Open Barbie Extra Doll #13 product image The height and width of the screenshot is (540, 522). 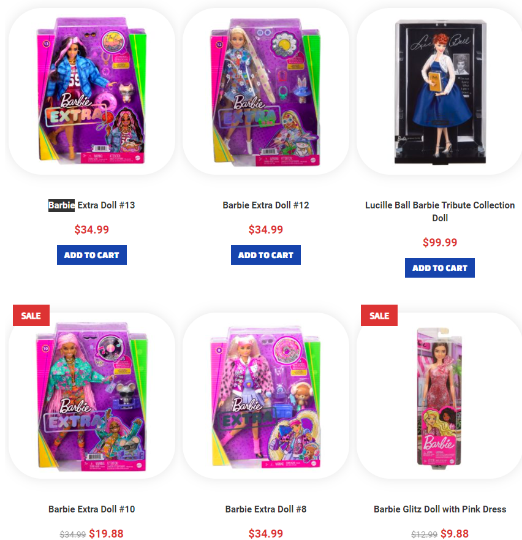coord(91,91)
